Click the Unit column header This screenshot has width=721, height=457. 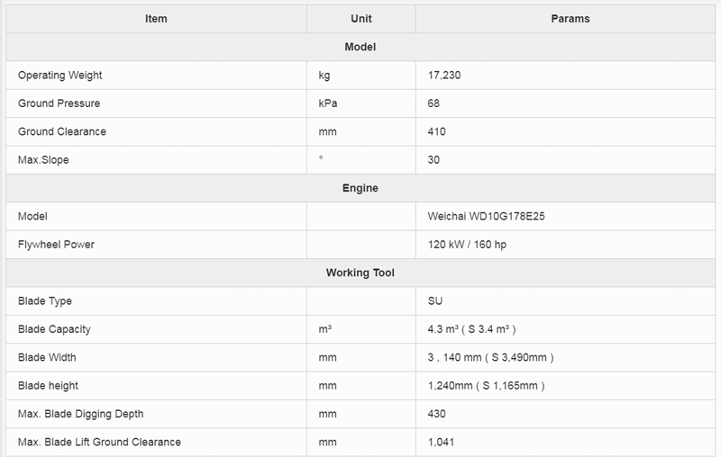(360, 19)
